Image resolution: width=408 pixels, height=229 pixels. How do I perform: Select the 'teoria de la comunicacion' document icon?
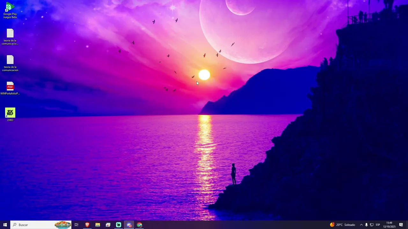tap(10, 63)
